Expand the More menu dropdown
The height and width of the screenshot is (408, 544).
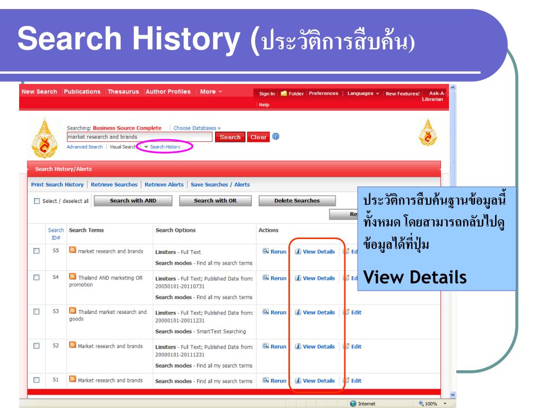pyautogui.click(x=211, y=91)
